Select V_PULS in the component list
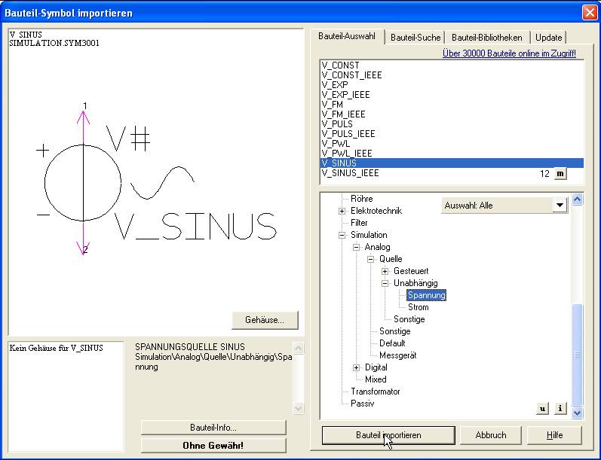This screenshot has width=601, height=460. 337,124
